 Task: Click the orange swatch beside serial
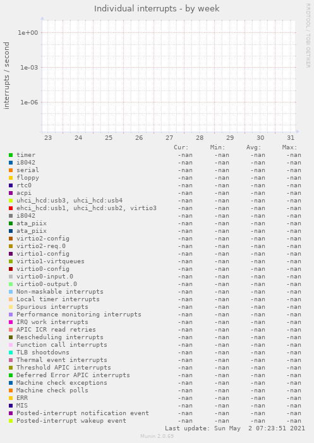(x=11, y=170)
